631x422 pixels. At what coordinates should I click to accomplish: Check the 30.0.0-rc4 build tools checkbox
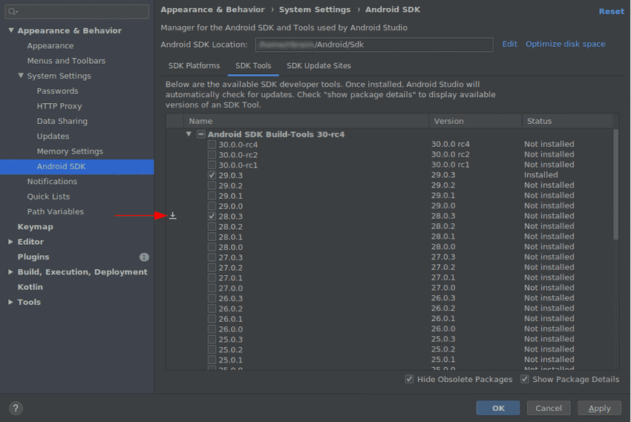pyautogui.click(x=212, y=145)
